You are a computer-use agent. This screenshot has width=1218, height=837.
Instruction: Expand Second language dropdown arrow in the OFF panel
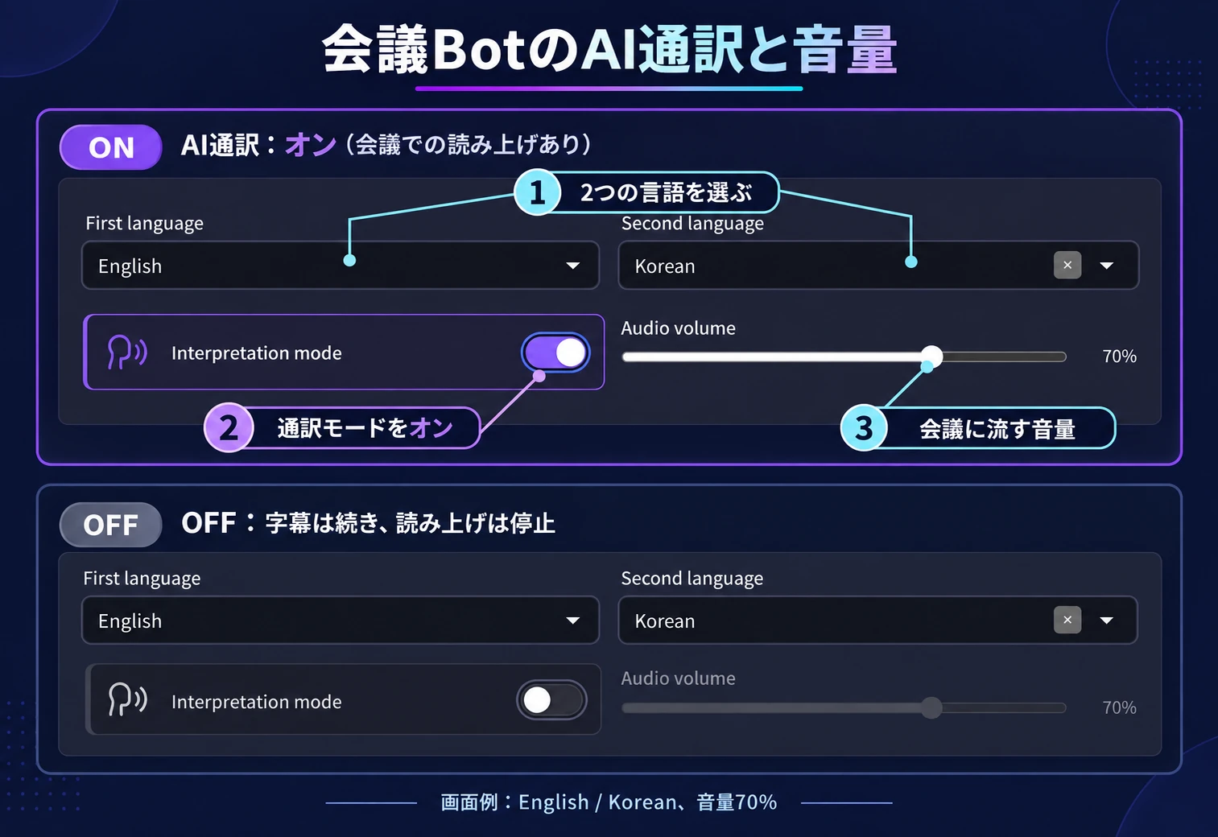1107,621
